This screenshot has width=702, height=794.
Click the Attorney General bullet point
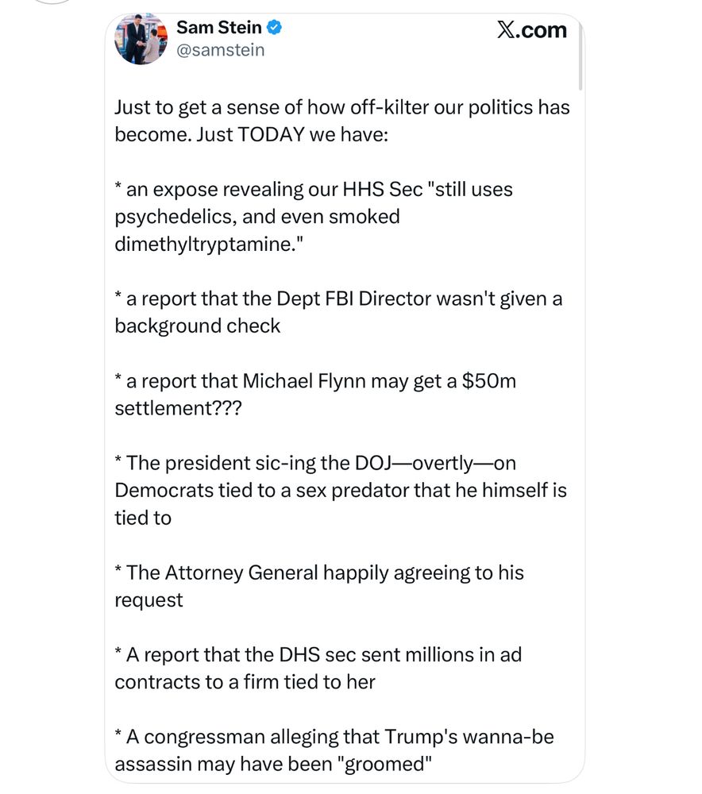tap(319, 572)
